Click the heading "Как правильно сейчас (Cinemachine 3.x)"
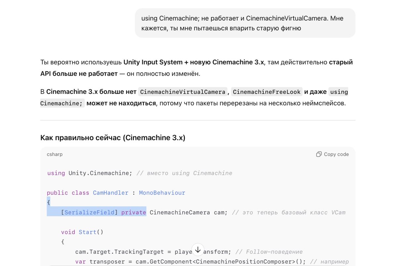Viewport: 397px width, 266px height. [x=113, y=137]
